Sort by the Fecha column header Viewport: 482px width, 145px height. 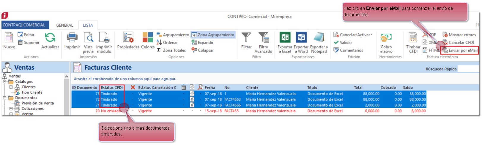tap(210, 87)
